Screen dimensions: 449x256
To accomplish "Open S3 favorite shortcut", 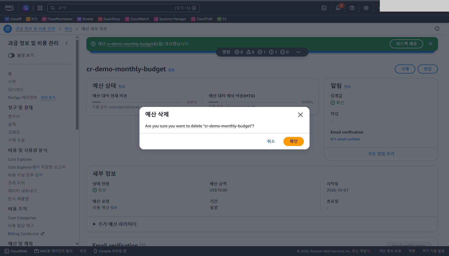I will point(222,19).
